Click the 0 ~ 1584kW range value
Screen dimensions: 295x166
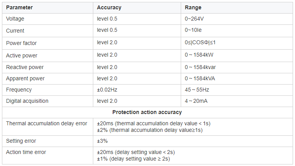[199, 55]
